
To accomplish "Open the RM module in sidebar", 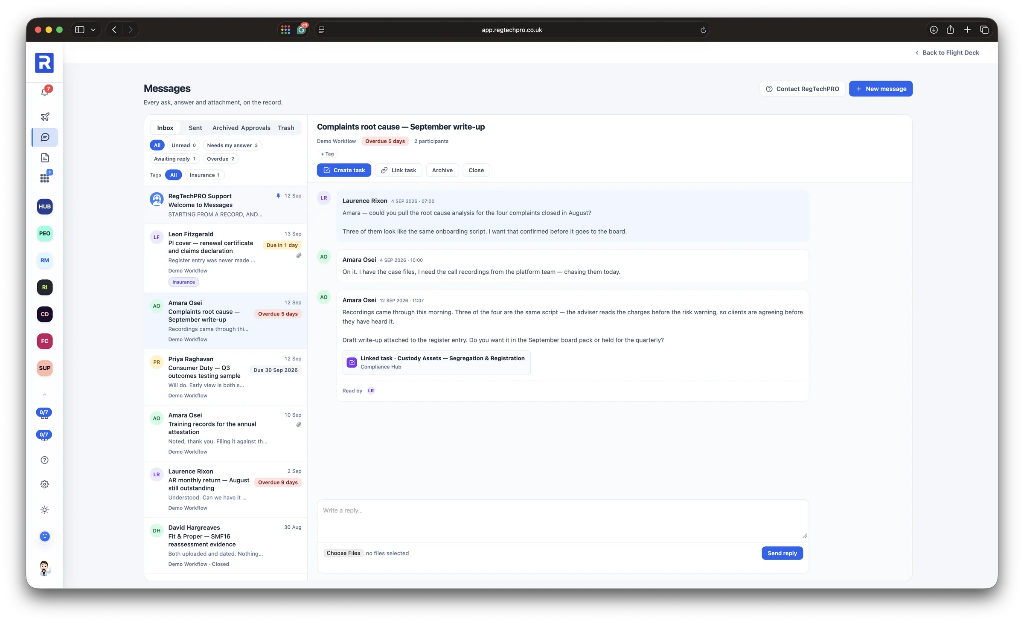I will coord(45,260).
